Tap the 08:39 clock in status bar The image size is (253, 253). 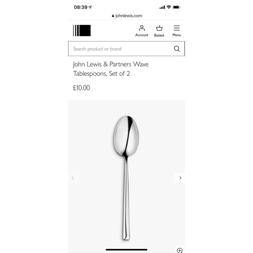[81, 7]
